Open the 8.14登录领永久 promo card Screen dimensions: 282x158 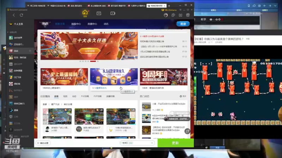[x=114, y=79]
